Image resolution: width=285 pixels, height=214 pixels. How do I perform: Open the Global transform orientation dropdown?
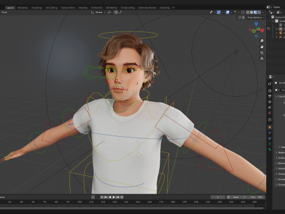click(x=98, y=12)
